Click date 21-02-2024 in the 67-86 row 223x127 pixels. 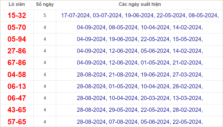187,63
